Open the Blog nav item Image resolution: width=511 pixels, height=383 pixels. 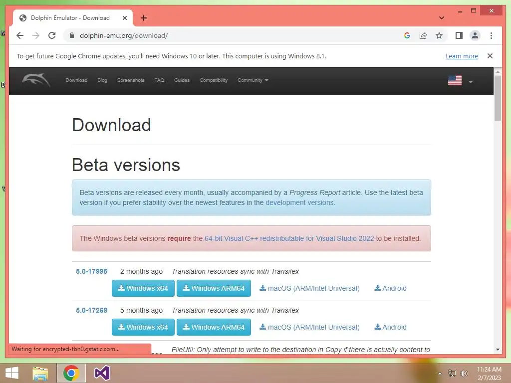tap(102, 80)
